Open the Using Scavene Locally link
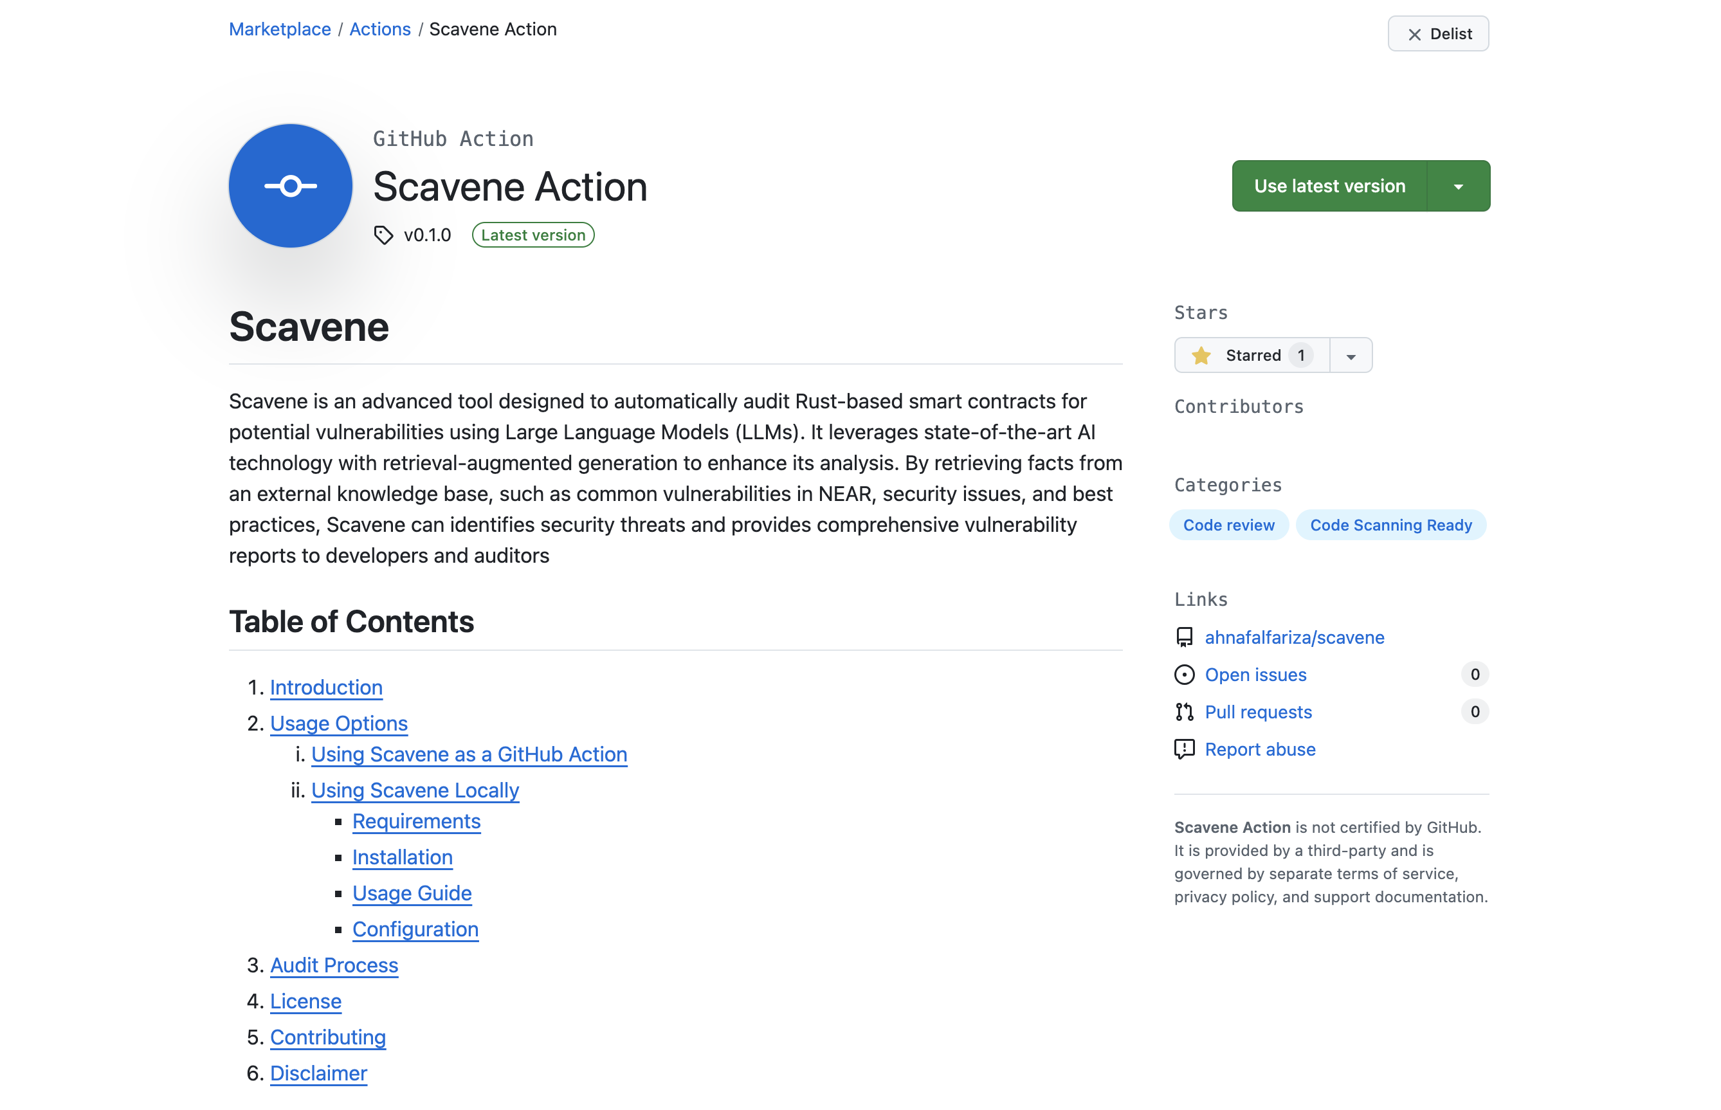The height and width of the screenshot is (1110, 1721). pyautogui.click(x=415, y=790)
